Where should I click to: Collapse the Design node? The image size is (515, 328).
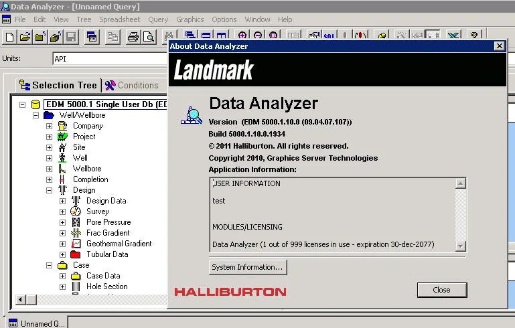click(x=50, y=190)
